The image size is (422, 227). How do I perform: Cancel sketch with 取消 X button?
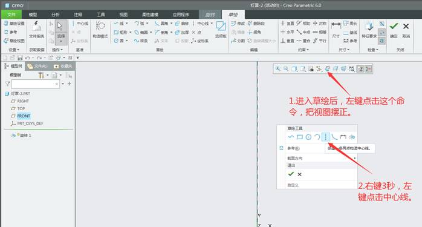pyautogui.click(x=406, y=29)
